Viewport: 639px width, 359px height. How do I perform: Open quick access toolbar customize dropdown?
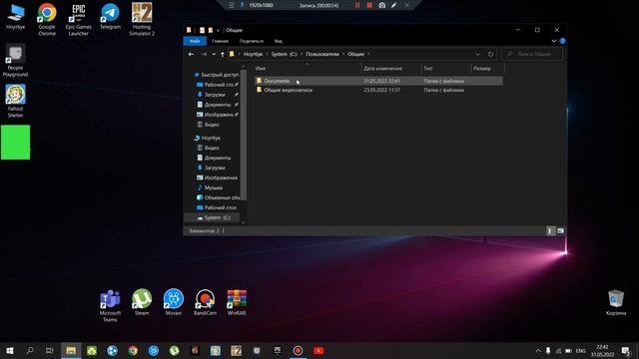(218, 30)
